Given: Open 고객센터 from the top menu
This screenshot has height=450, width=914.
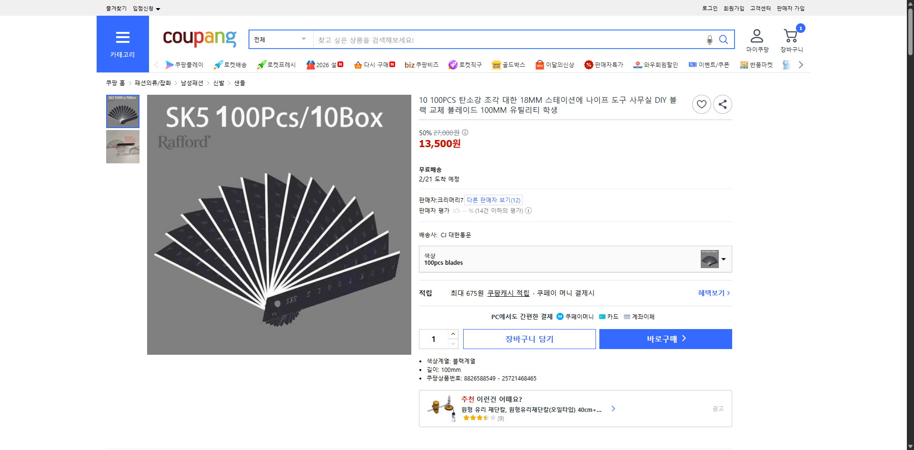Looking at the screenshot, I should (x=760, y=8).
